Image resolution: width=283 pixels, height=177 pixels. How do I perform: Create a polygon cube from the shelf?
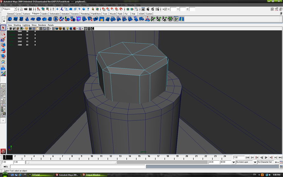(16, 19)
